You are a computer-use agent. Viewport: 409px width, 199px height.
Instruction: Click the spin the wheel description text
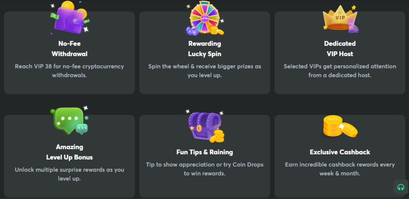(x=204, y=71)
